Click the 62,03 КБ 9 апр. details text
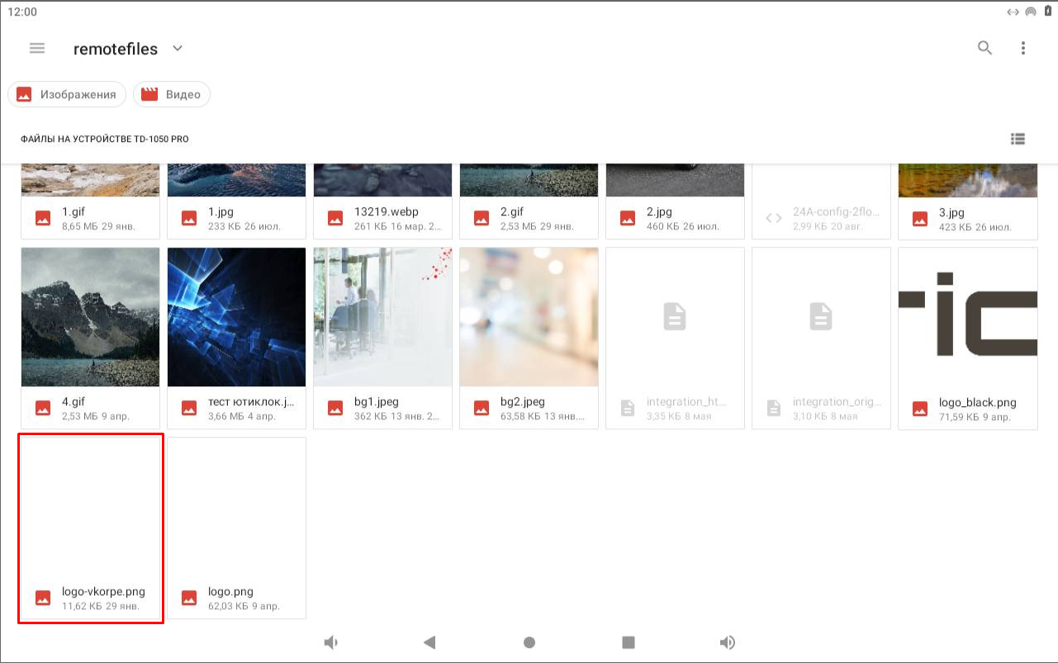The height and width of the screenshot is (663, 1058). point(244,606)
